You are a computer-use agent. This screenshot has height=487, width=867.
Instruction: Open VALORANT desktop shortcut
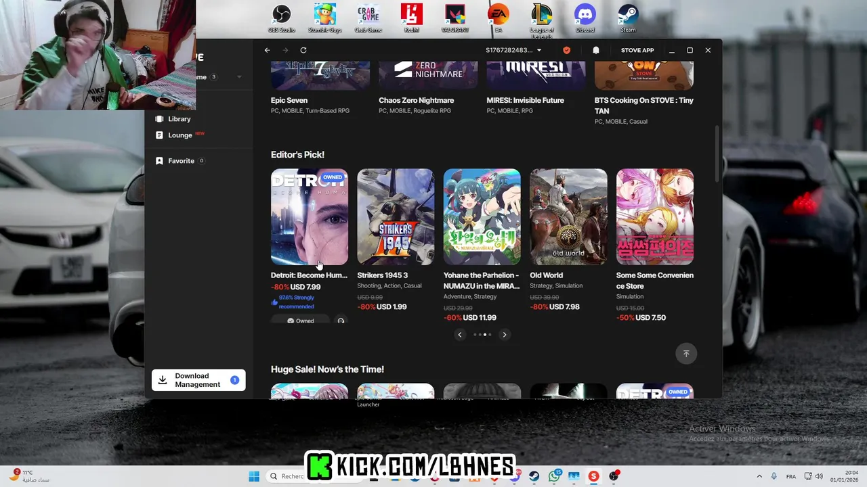click(x=455, y=19)
